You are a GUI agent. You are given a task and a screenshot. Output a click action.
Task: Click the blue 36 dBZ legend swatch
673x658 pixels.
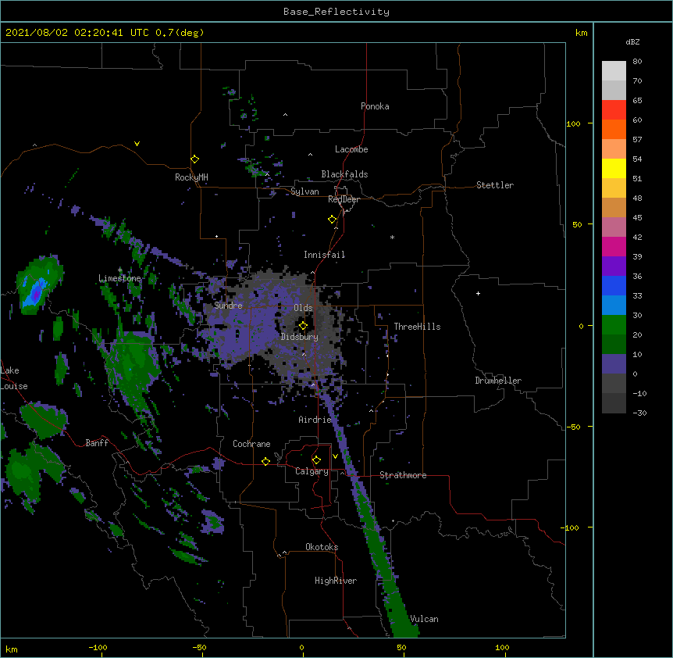coord(614,285)
